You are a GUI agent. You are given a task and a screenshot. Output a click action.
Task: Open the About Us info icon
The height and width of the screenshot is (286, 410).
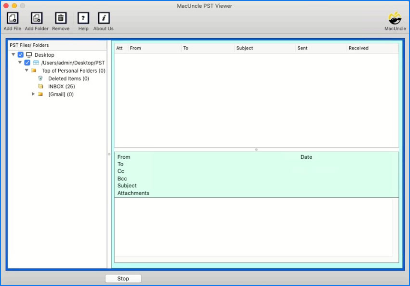click(104, 18)
